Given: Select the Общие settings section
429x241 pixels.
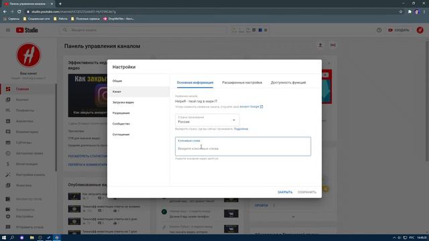Looking at the screenshot, I should tap(139, 81).
